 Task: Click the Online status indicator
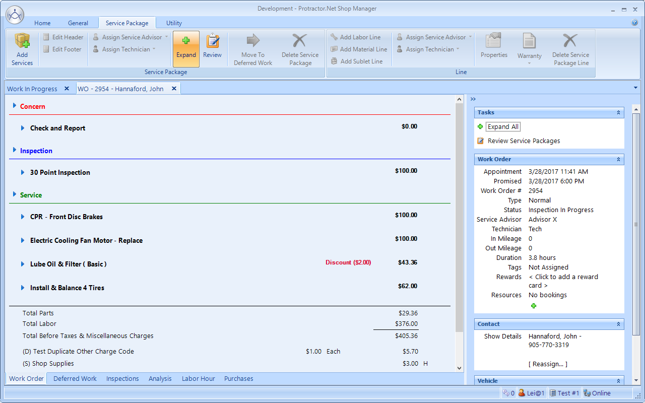point(597,393)
